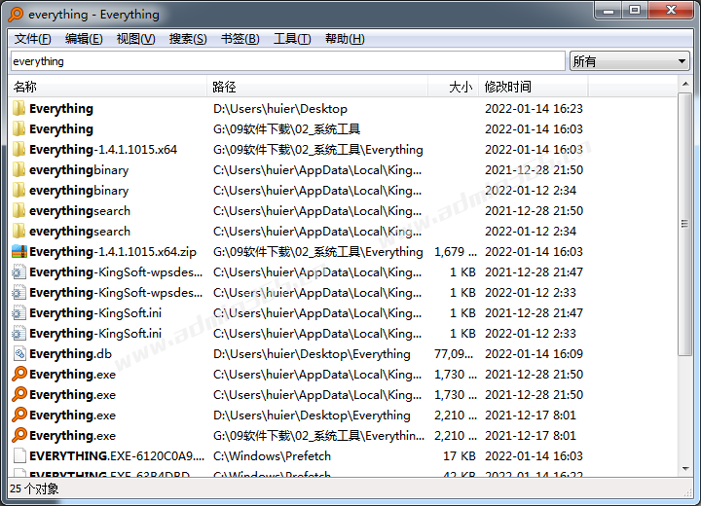Click path D:\Users\huier\Desktop of first row
The height and width of the screenshot is (506, 701).
(x=279, y=109)
